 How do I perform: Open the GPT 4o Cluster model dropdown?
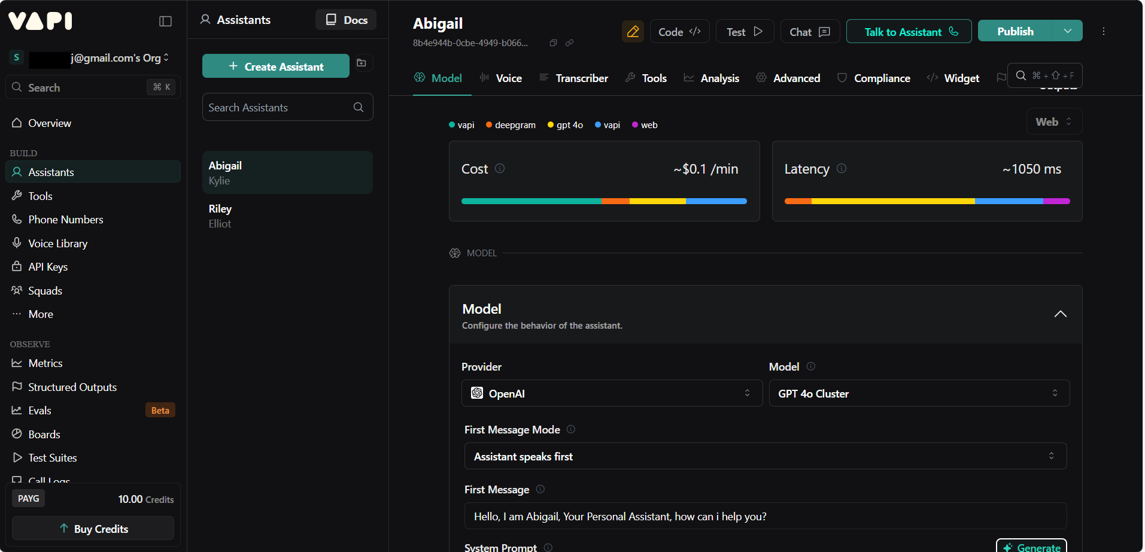[x=919, y=393]
